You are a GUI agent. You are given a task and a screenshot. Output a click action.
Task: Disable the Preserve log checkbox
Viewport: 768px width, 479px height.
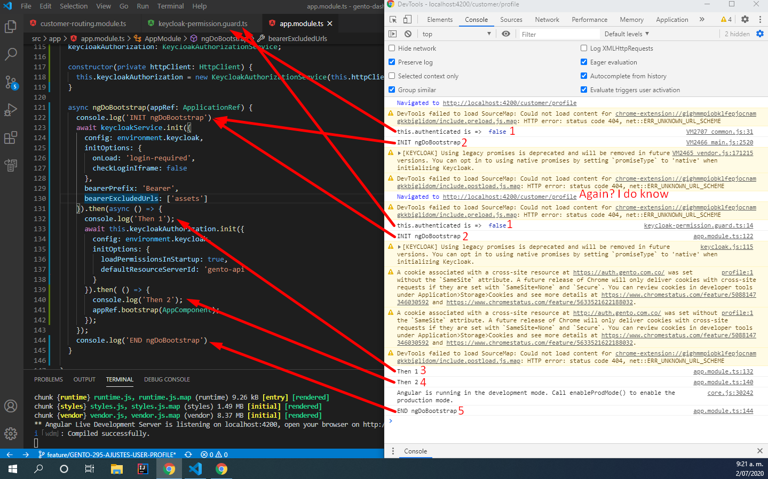pos(391,63)
